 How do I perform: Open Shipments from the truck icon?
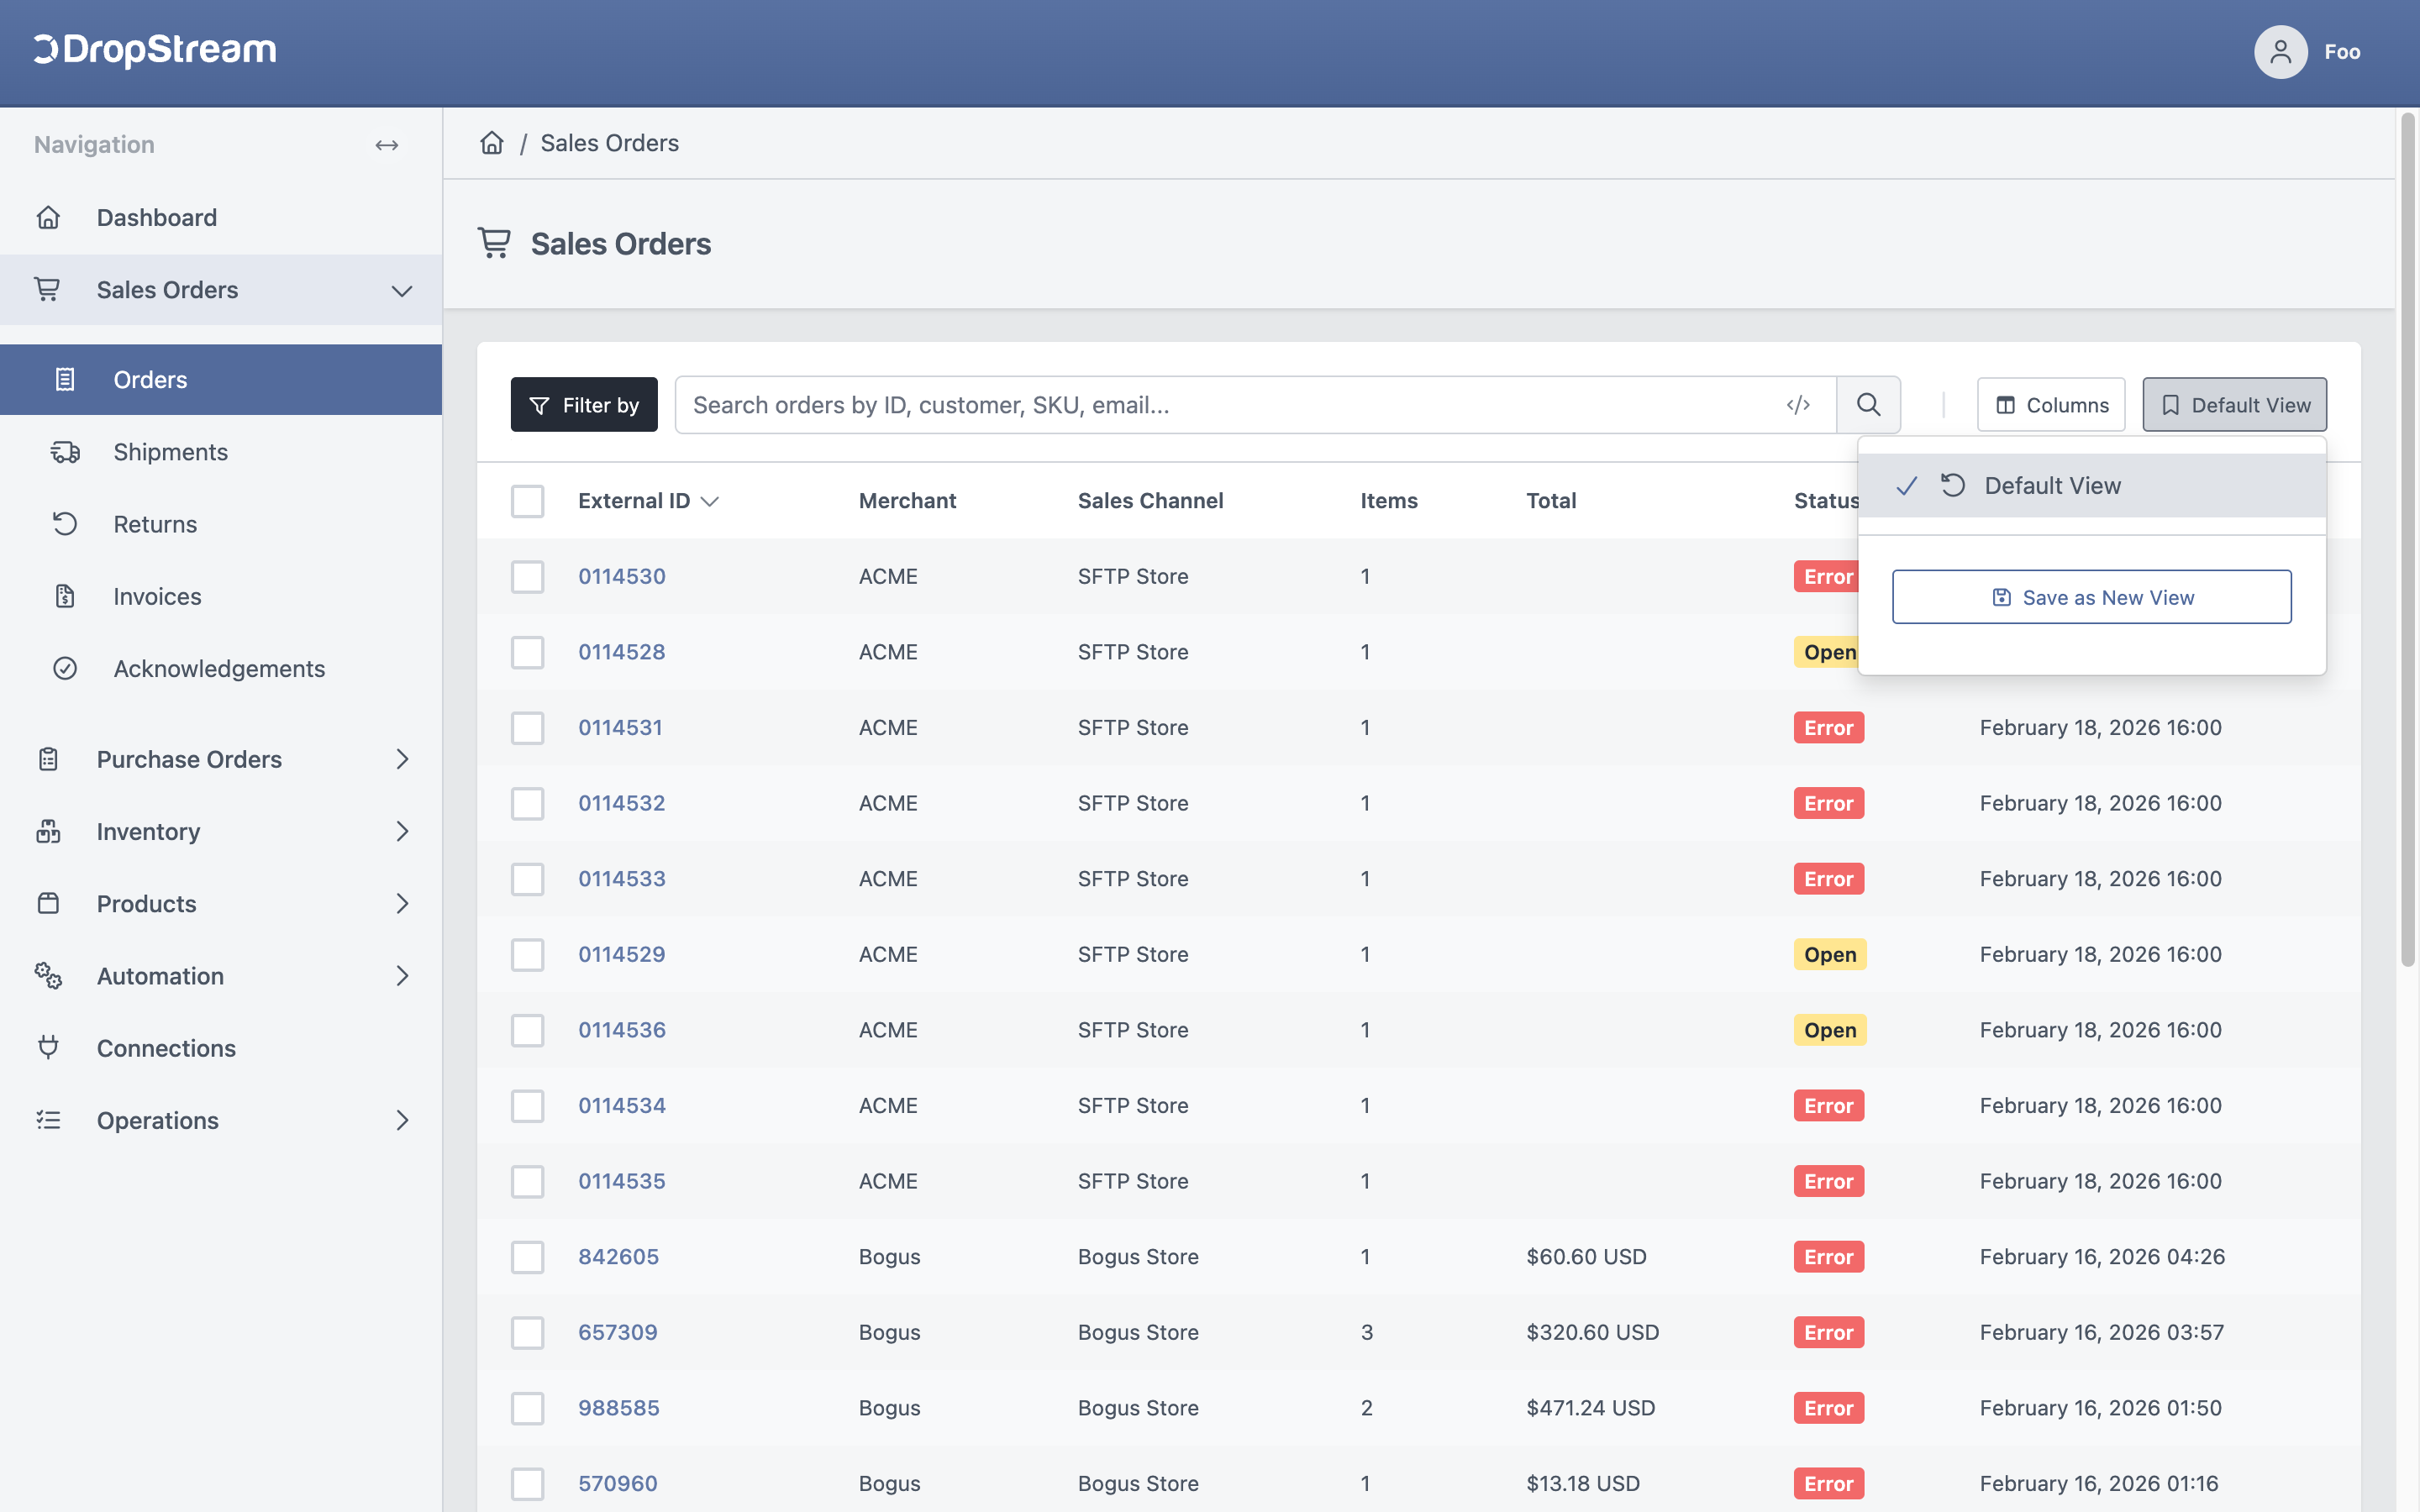[65, 452]
